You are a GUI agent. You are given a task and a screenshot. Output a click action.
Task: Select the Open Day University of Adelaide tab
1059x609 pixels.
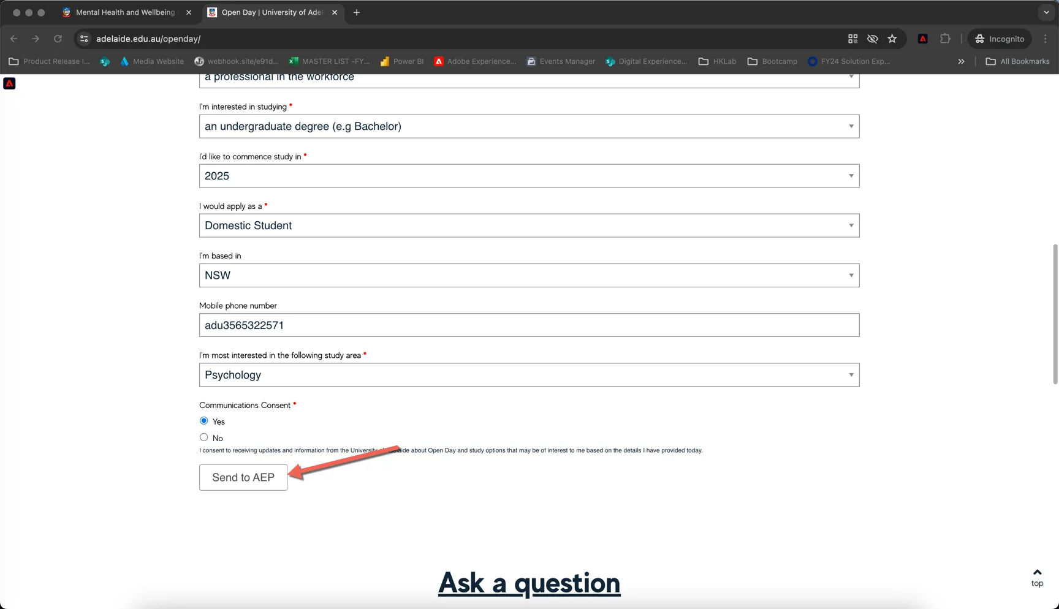pyautogui.click(x=273, y=12)
